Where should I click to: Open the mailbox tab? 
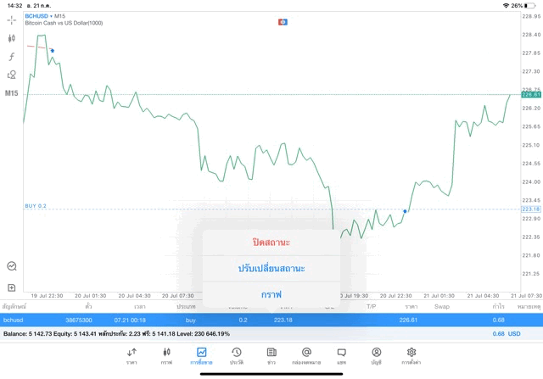pos(306,355)
